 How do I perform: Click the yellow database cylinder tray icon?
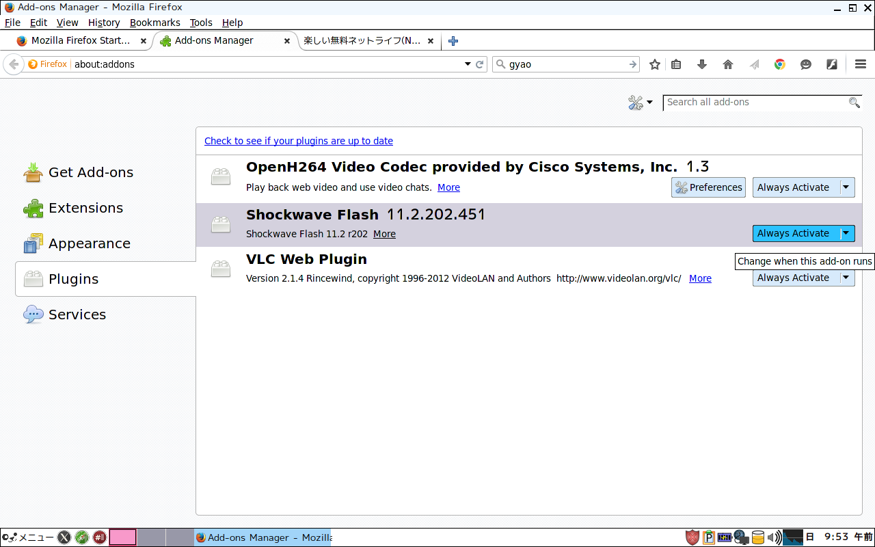click(x=758, y=537)
